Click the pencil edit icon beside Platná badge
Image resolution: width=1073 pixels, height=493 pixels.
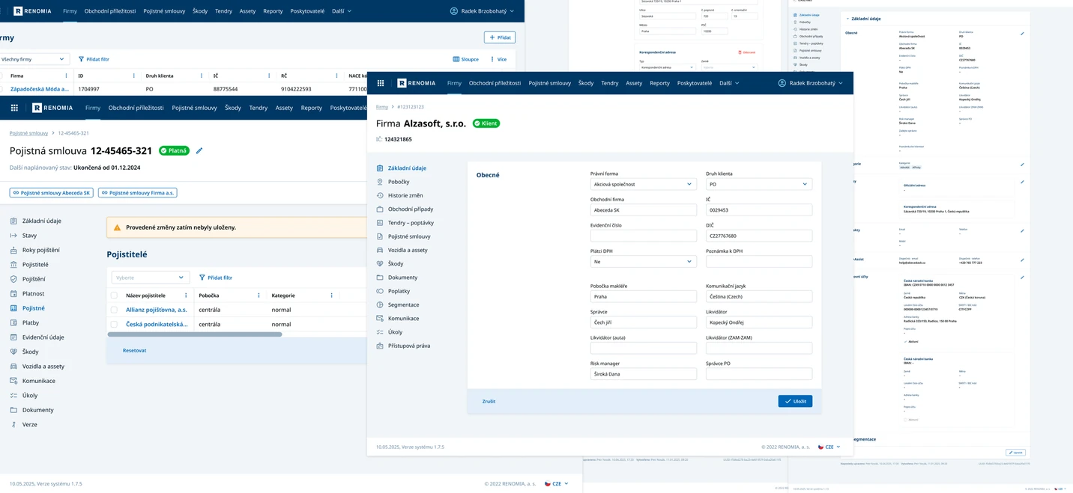click(x=199, y=150)
